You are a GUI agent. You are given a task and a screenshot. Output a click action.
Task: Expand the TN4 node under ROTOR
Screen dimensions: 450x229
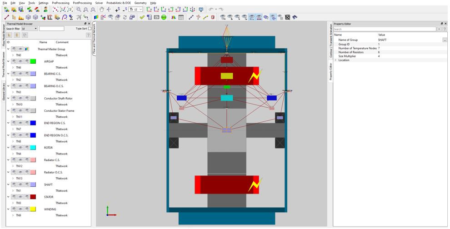(x=13, y=154)
